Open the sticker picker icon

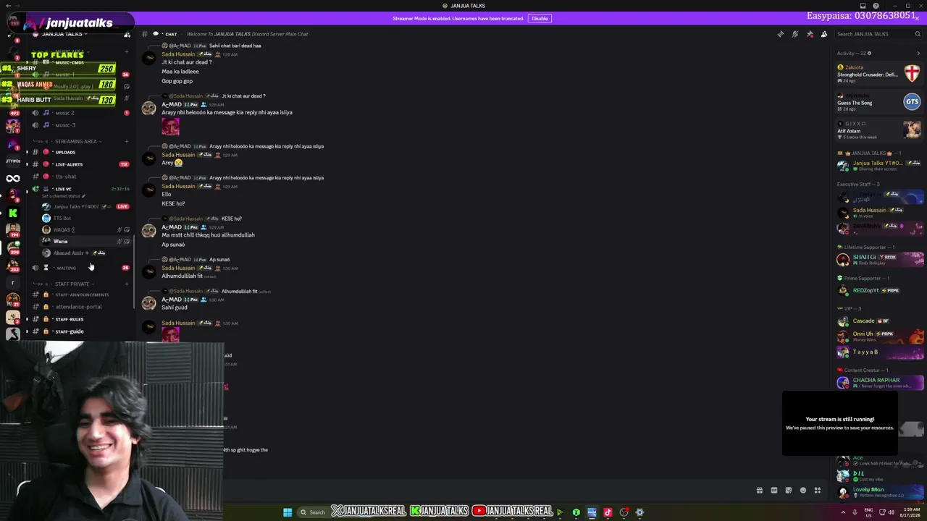789,491
